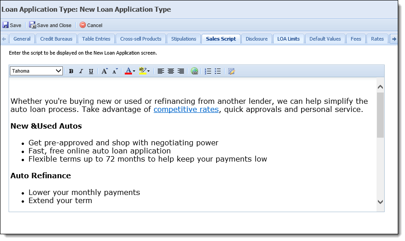Click the editor scrollbar up arrow
This screenshot has width=405, height=241.
click(380, 87)
